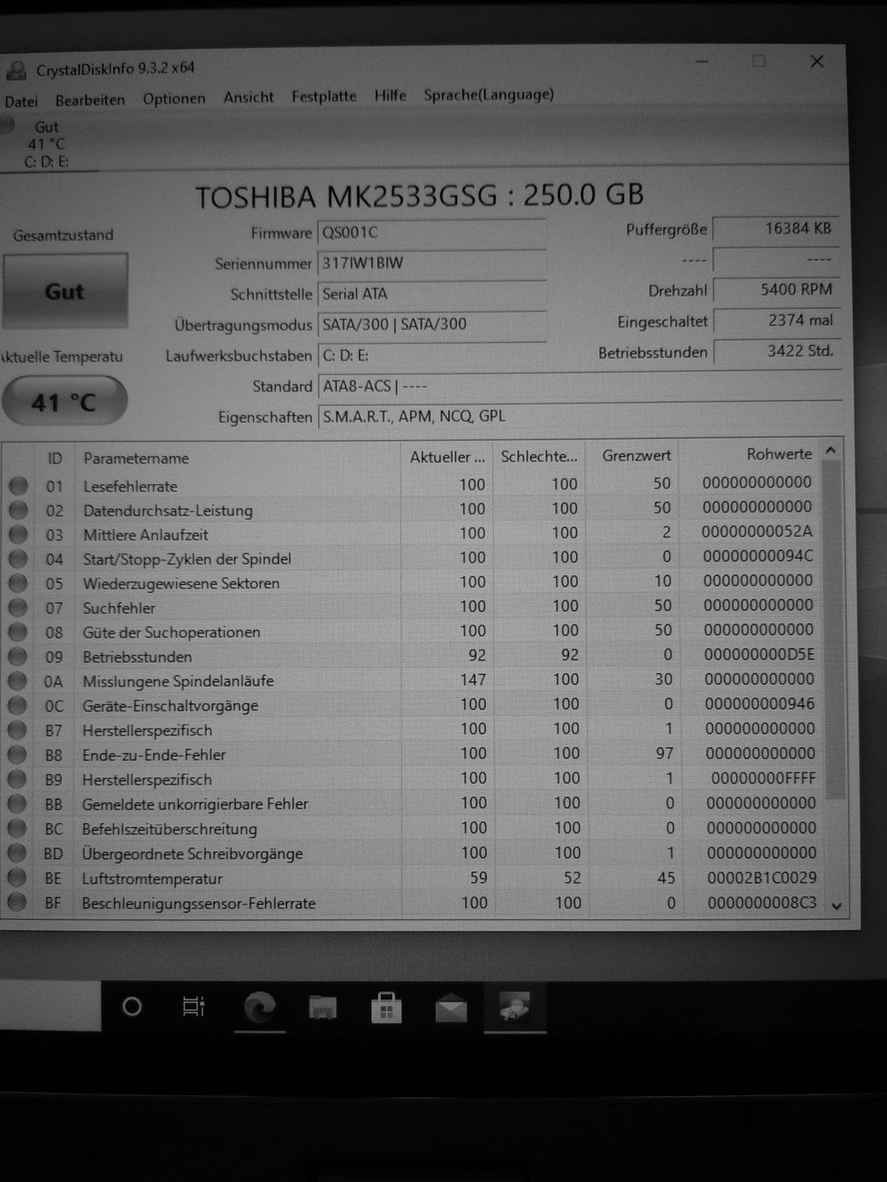Screen dimensions: 887x1182
Task: Open the Datei menu
Action: (x=21, y=102)
